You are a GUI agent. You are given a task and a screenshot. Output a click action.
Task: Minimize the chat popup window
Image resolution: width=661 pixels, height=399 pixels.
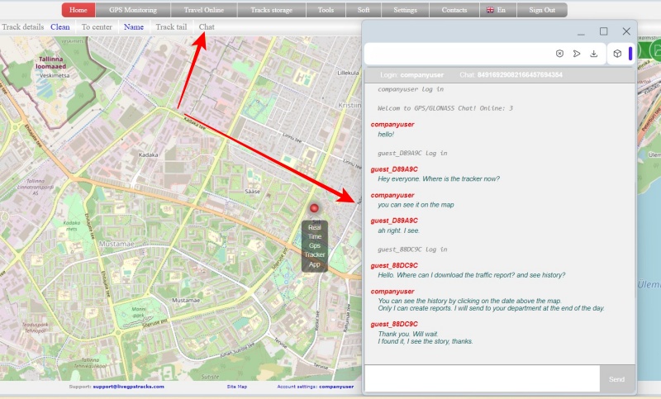(x=581, y=31)
